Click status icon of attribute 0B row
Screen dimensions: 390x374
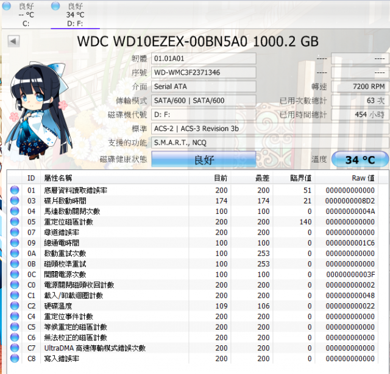click(x=15, y=264)
